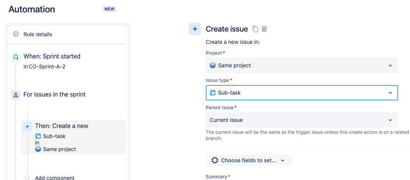Select the For Issues in the sprint branch

tap(55, 94)
